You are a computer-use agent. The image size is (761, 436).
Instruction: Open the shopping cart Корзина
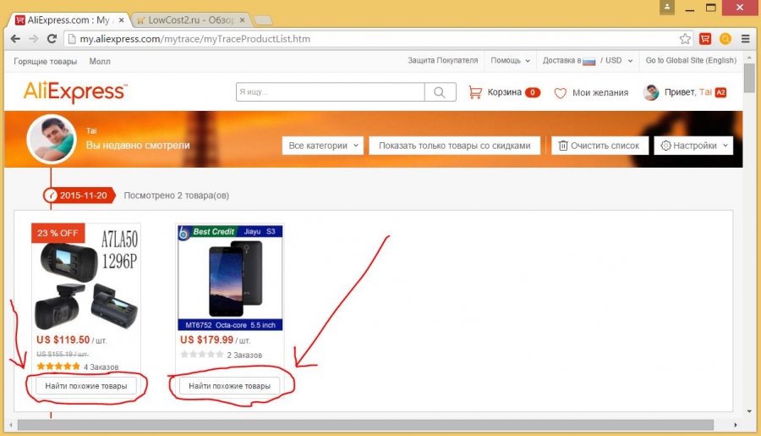[504, 92]
